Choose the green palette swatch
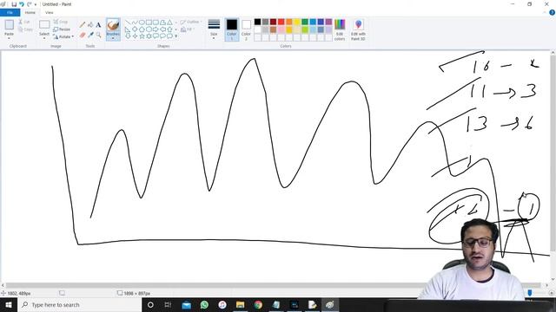The width and height of the screenshot is (556, 312). [305, 22]
